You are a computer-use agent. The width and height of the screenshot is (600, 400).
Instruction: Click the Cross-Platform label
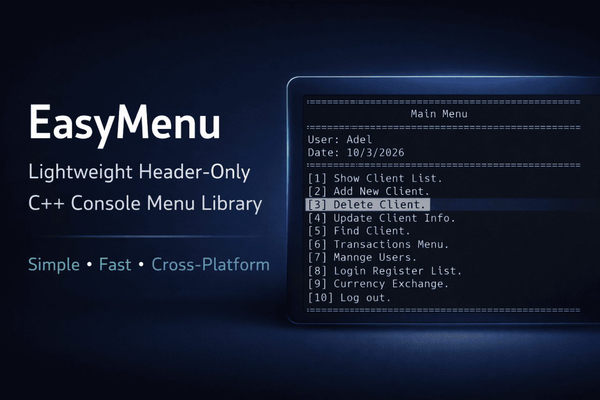(x=210, y=264)
